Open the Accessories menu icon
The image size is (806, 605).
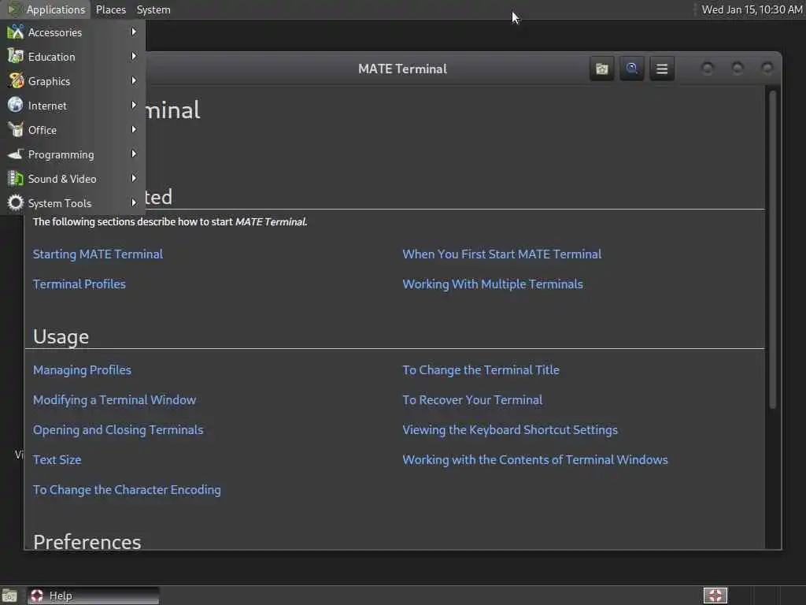point(16,32)
